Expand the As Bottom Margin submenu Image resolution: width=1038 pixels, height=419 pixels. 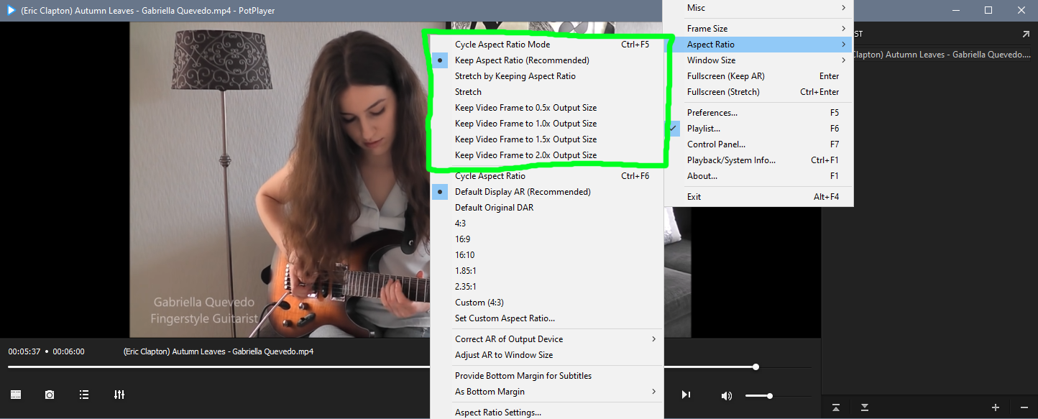click(546, 392)
